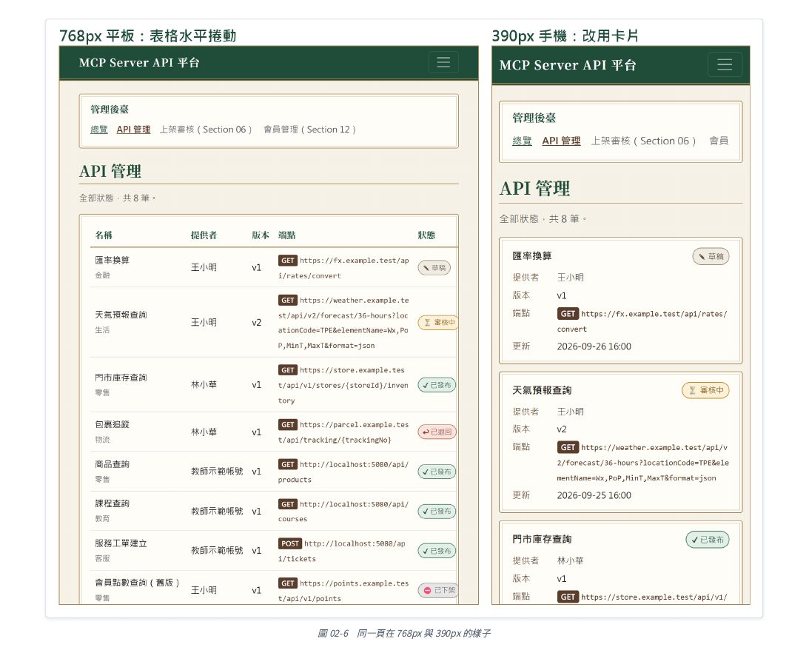Click 草稿 badge on 匯率換算 card
Image resolution: width=809 pixels, height=650 pixels.
pos(711,256)
